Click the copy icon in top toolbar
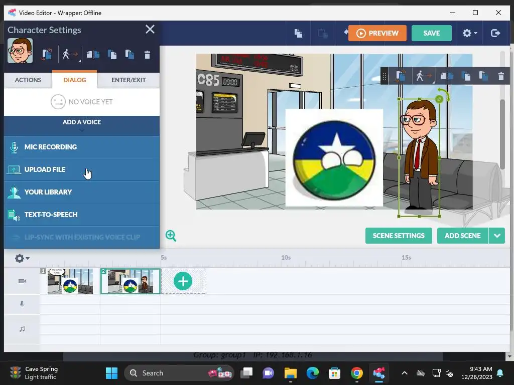The width and height of the screenshot is (514, 385). point(298,33)
